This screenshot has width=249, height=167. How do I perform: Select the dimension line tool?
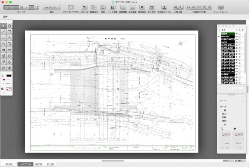click(x=4, y=38)
